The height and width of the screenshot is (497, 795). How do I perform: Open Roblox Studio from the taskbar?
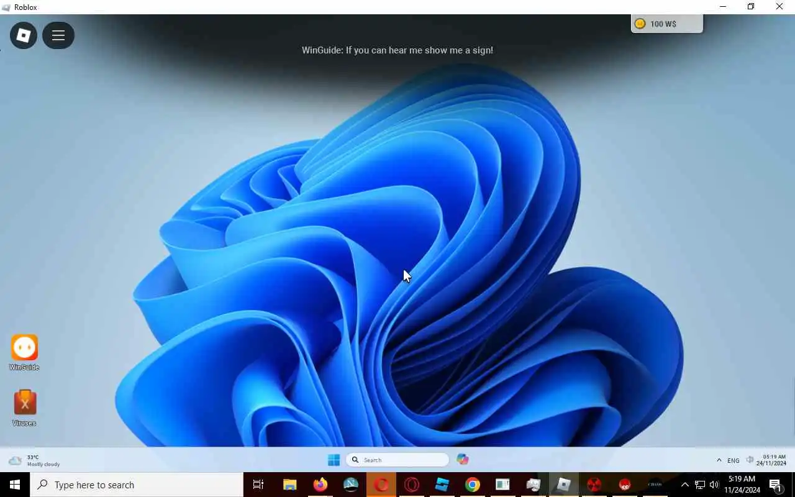442,485
